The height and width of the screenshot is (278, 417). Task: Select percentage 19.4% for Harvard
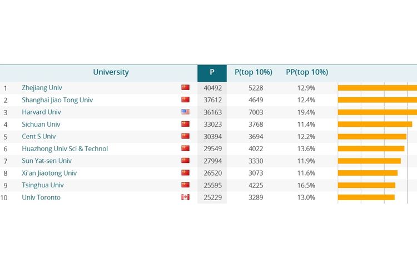click(306, 112)
